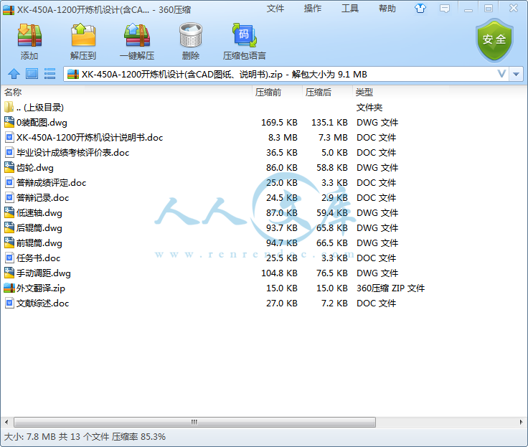Click the 58.8 KB compressed size cell

pyautogui.click(x=331, y=167)
